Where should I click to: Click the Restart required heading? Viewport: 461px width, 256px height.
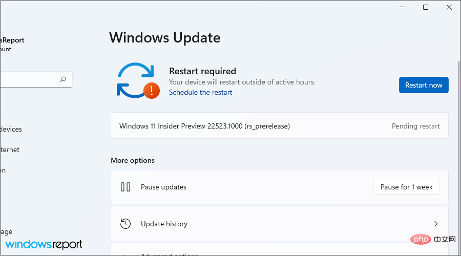(202, 71)
